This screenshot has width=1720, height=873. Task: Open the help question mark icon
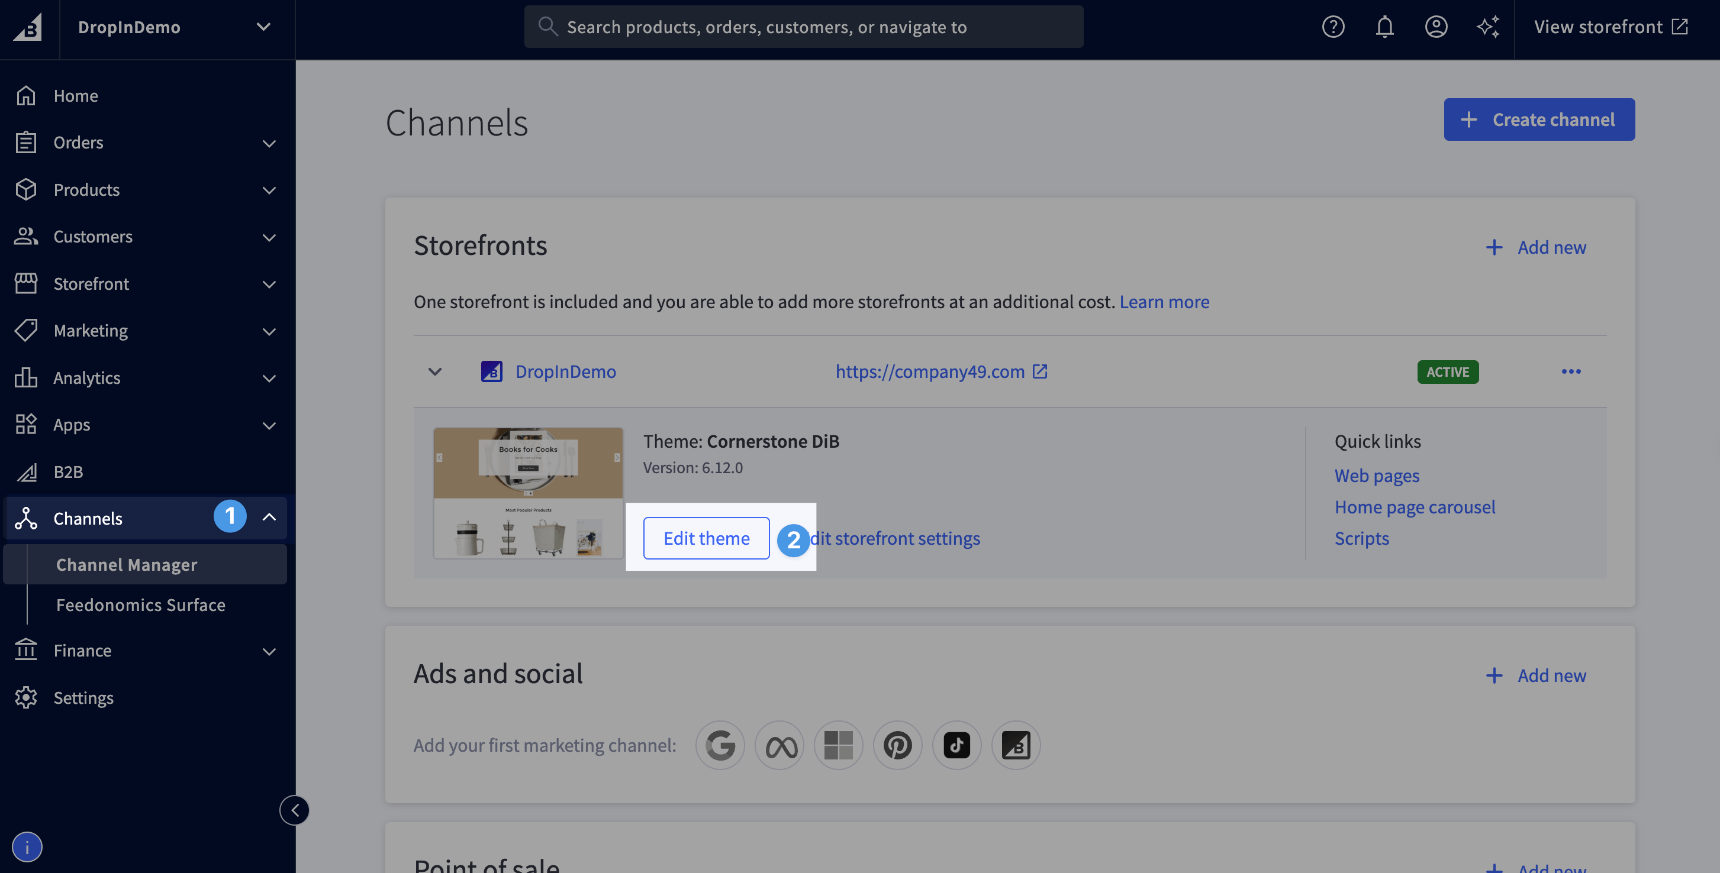[1333, 27]
